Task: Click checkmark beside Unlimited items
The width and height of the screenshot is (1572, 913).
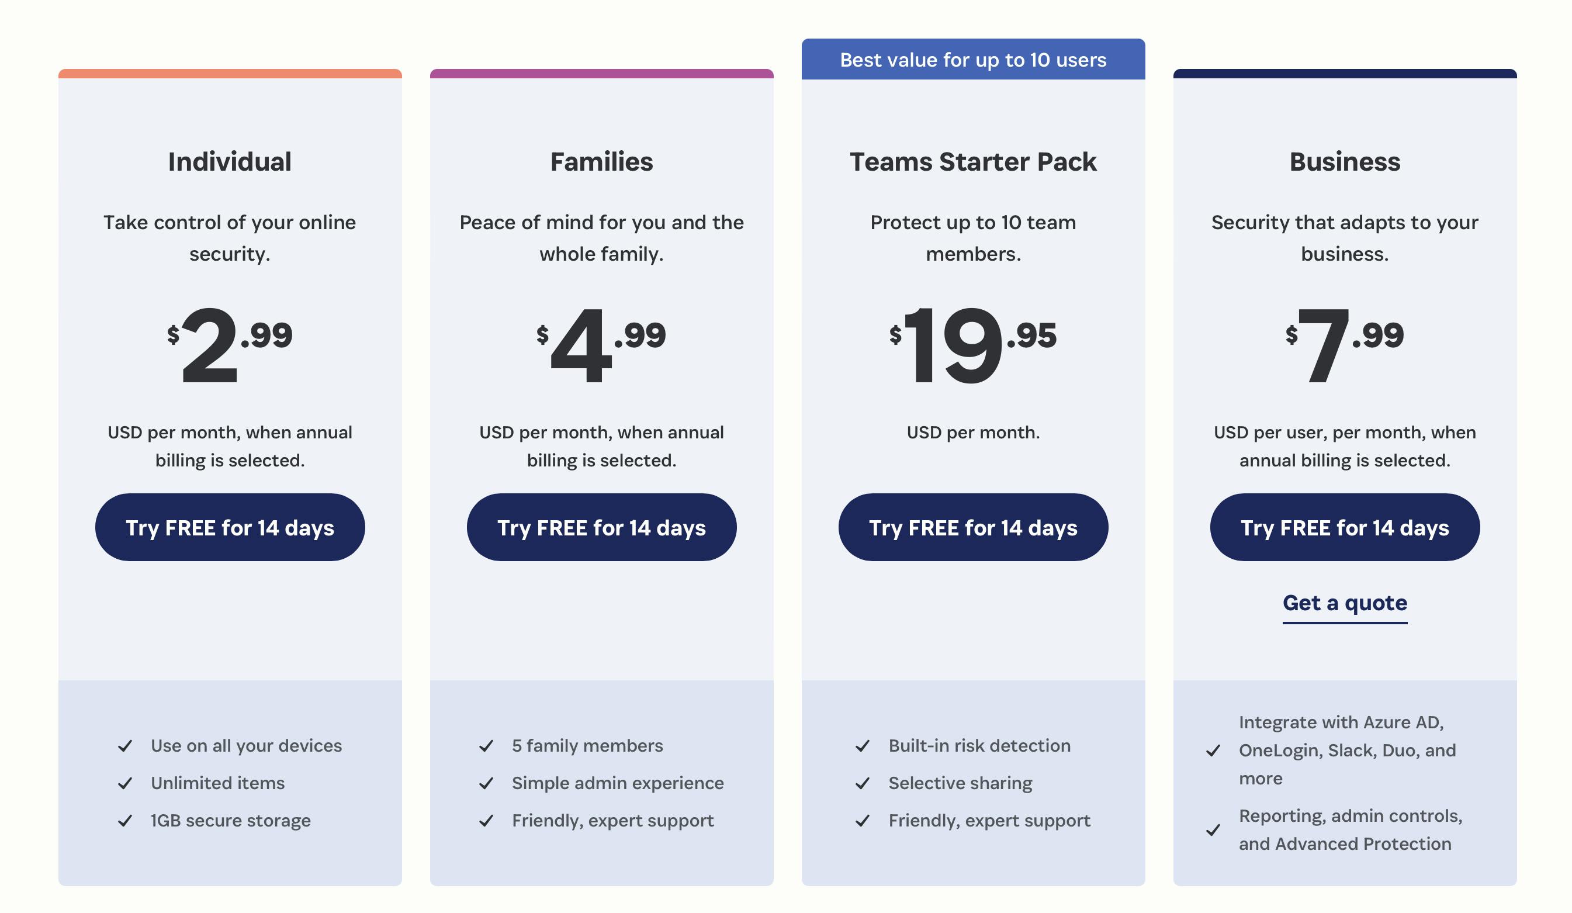Action: tap(126, 783)
